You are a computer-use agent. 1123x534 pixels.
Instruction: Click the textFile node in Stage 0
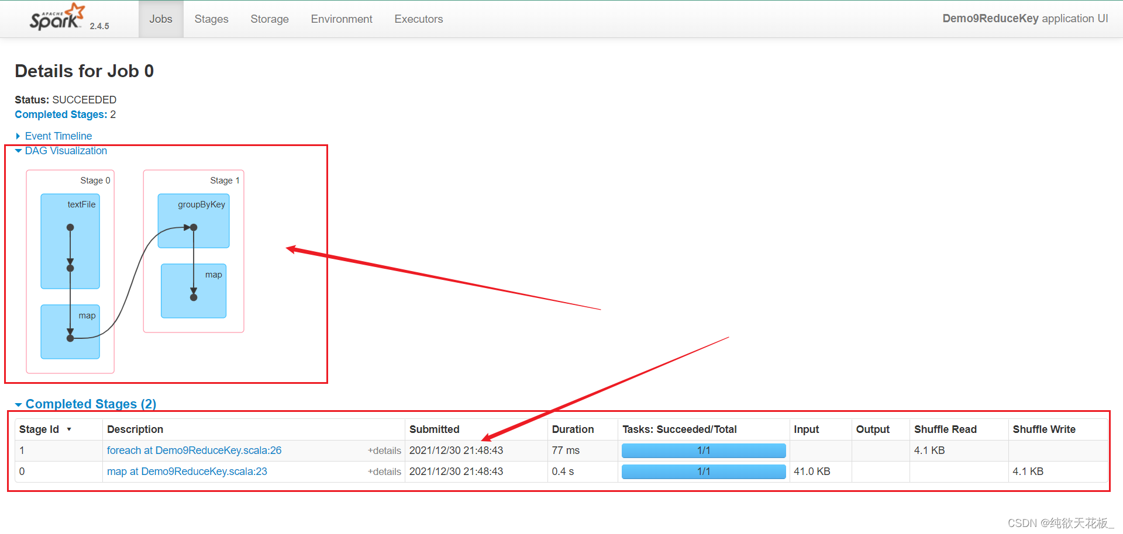[x=70, y=241]
